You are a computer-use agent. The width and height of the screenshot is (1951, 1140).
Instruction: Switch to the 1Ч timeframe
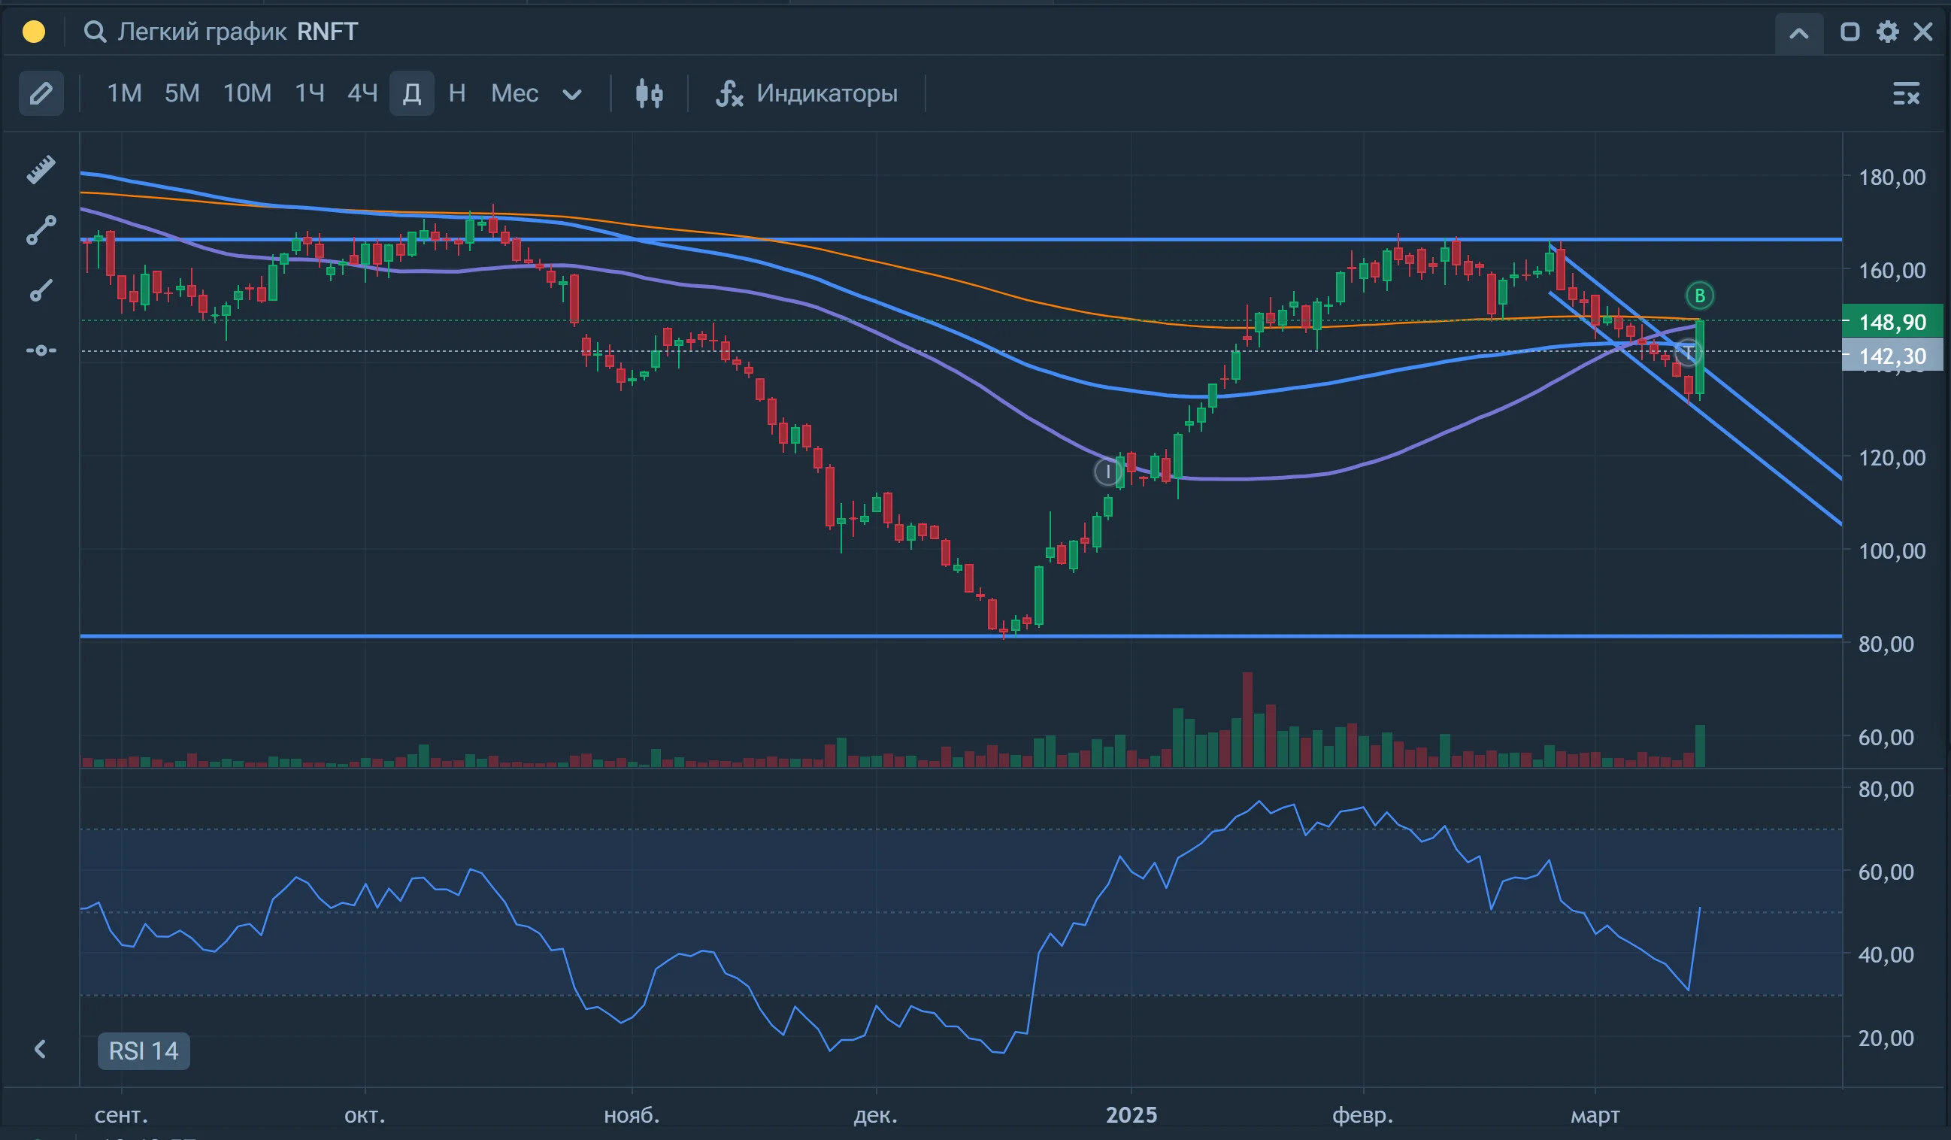click(x=310, y=94)
